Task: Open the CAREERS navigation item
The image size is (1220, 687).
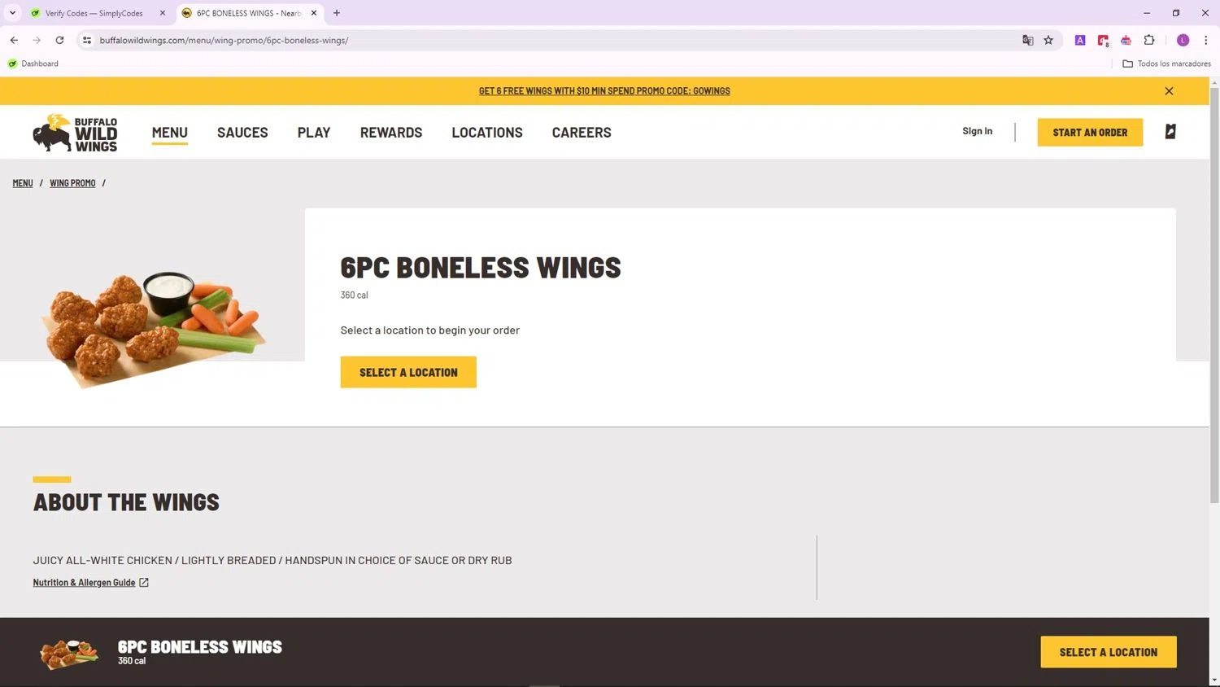Action: [x=582, y=133]
